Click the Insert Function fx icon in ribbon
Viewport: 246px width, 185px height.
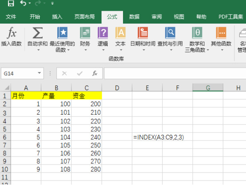click(x=12, y=33)
